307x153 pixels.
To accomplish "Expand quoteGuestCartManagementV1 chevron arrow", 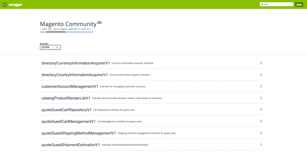I will (261, 121).
